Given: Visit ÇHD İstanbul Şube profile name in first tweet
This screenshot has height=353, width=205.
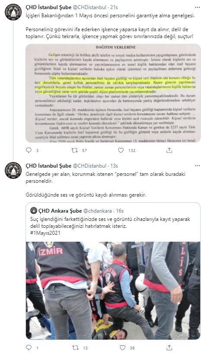Looking at the screenshot, I should 48,7.
